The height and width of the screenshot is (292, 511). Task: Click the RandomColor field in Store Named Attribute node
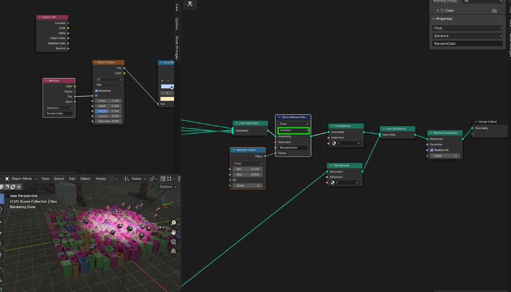[293, 148]
